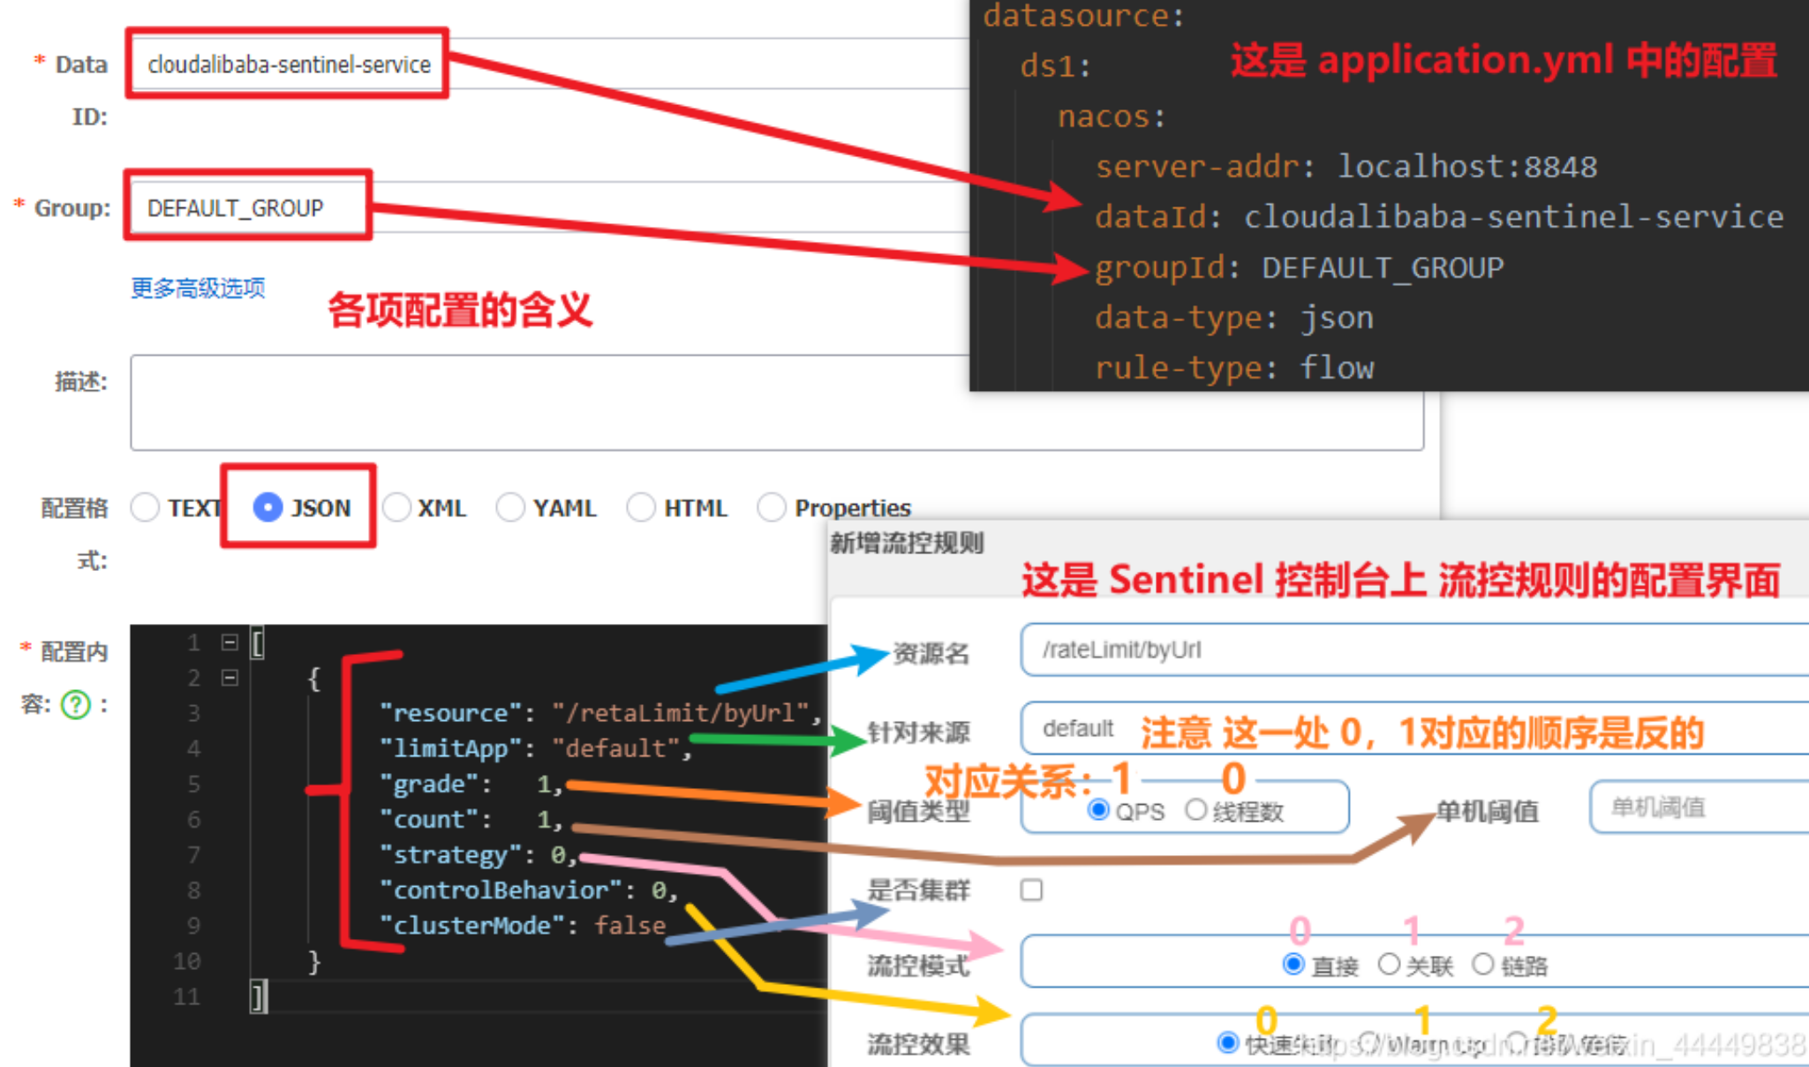Select the 线程数 threshold type radio

coord(1195,809)
